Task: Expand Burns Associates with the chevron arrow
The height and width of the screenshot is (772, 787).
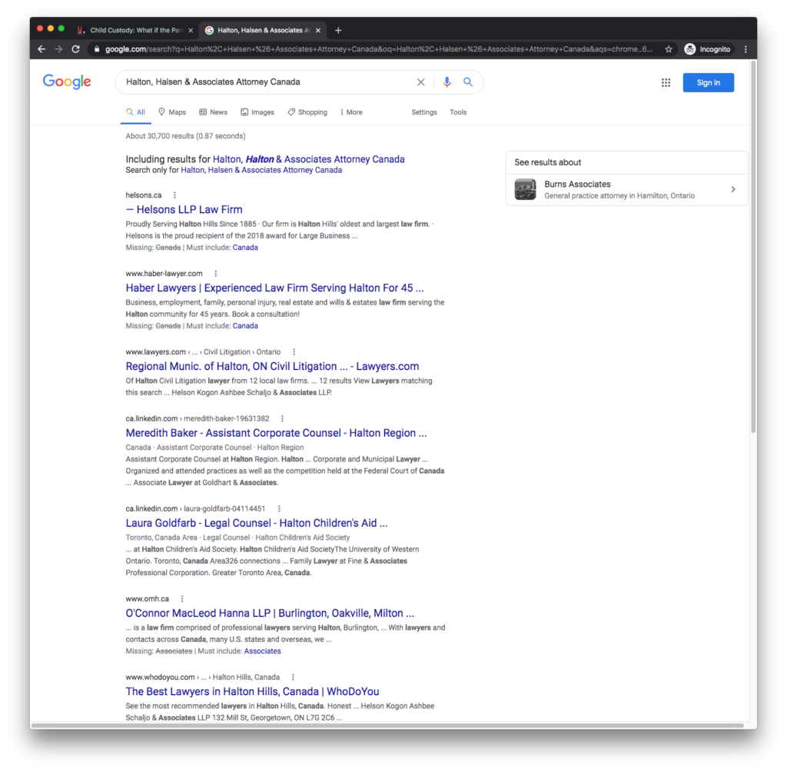Action: (x=733, y=189)
